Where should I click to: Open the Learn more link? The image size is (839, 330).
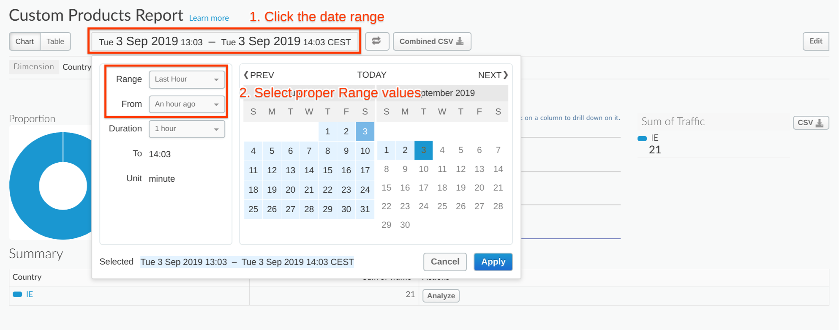point(209,18)
